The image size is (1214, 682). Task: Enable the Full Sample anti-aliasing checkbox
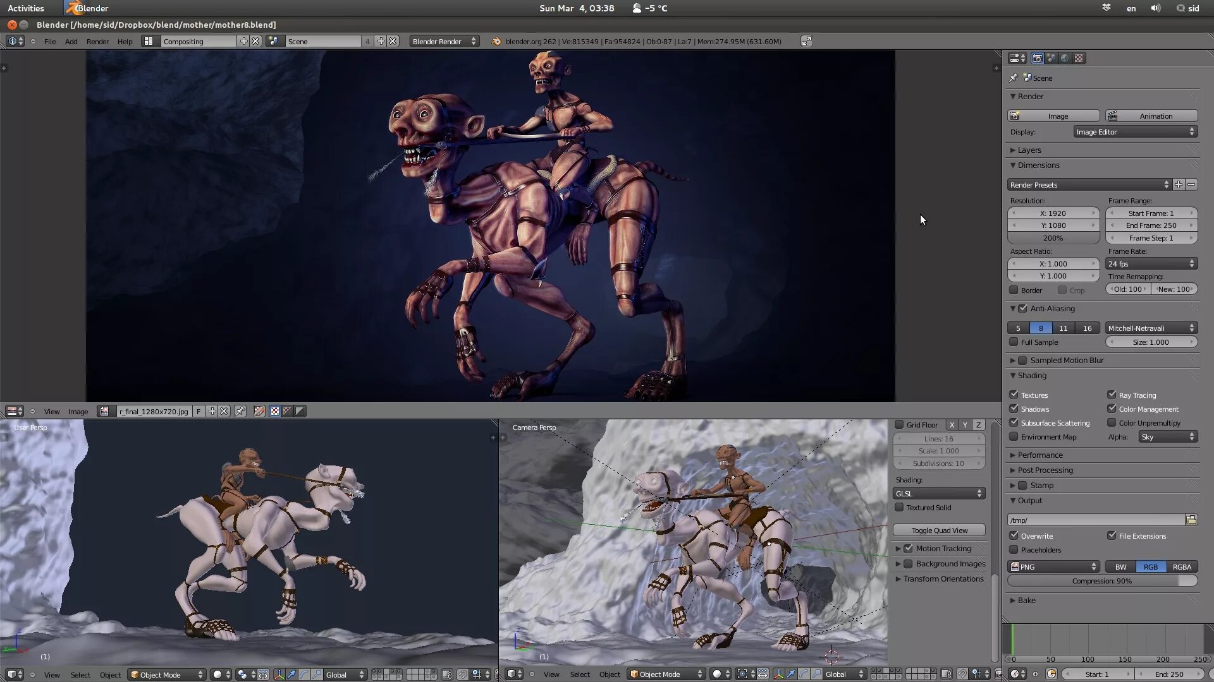click(1014, 342)
